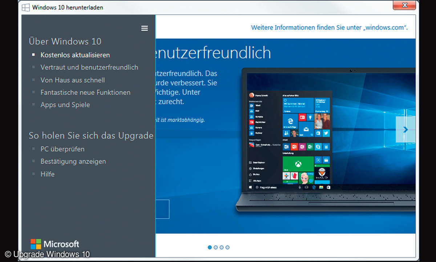The width and height of the screenshot is (436, 262).
Task: Open 'Hilfe' in the sidebar
Action: 48,174
